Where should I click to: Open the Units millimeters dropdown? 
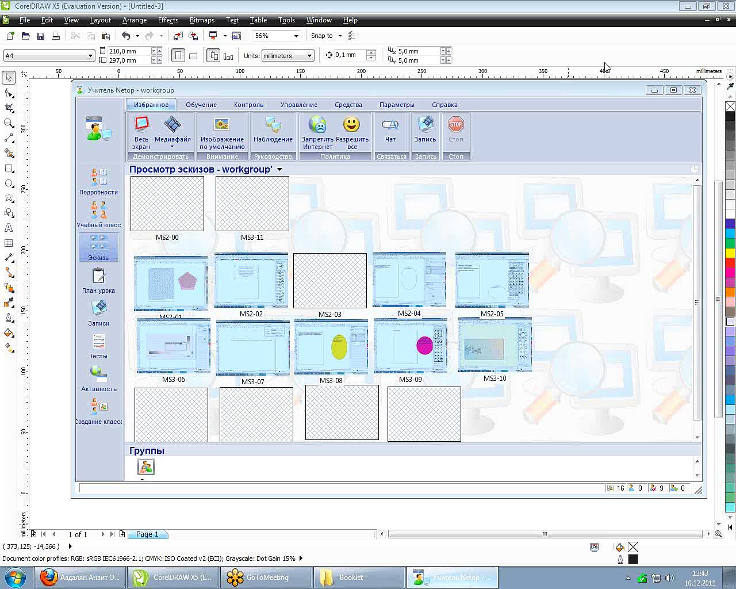(309, 56)
